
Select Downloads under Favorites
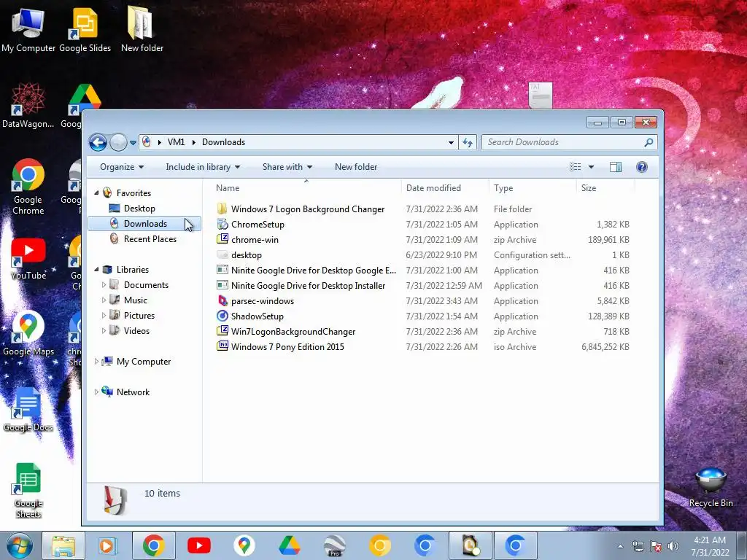point(145,223)
